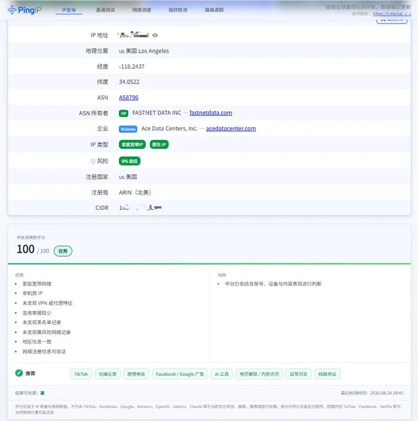Click the blue Business badge
The width and height of the screenshot is (418, 421).
[x=128, y=129]
